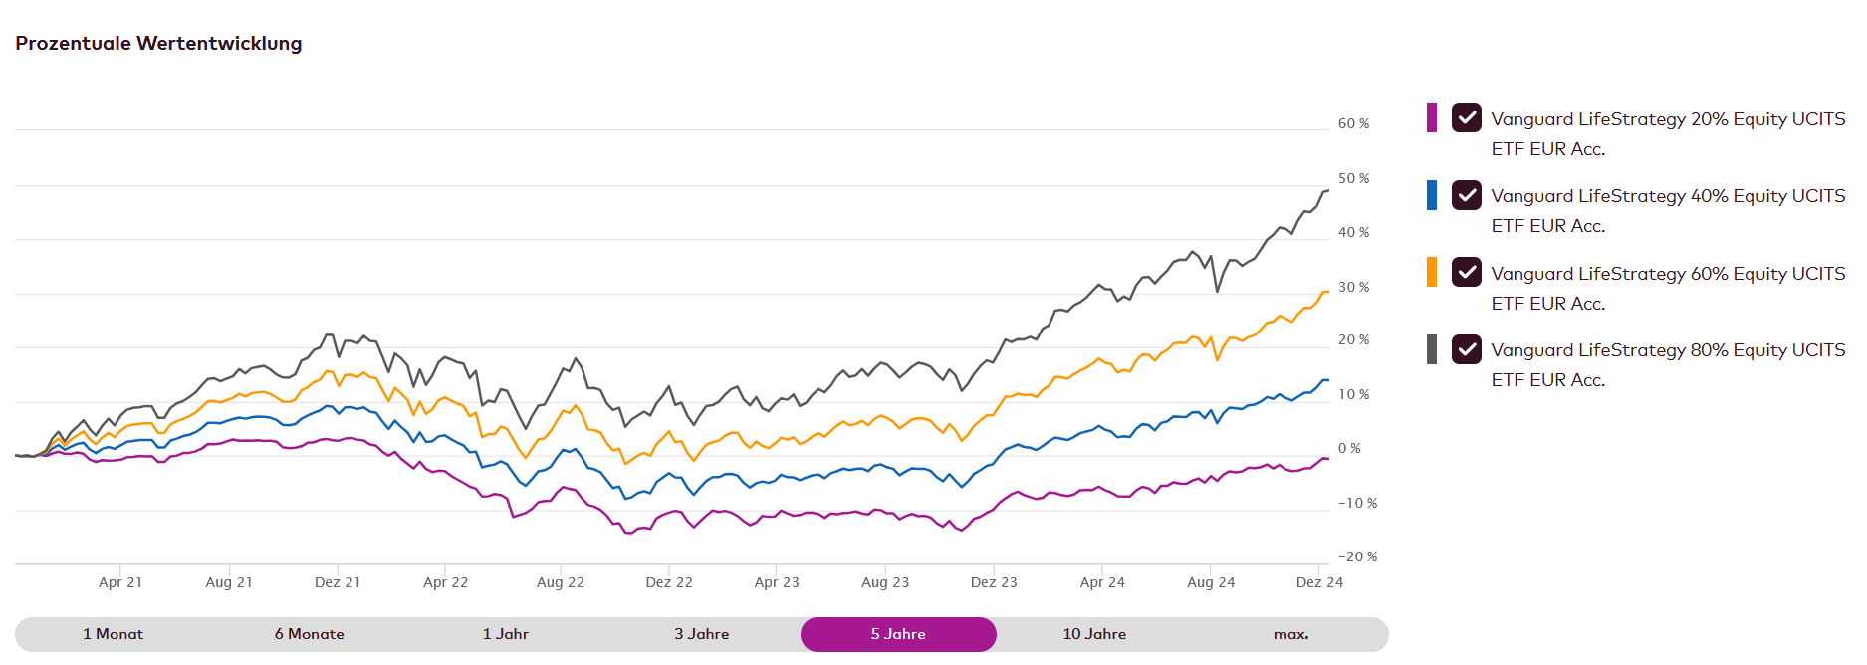Click the Apr 22 axis marker
The width and height of the screenshot is (1867, 665).
pyautogui.click(x=445, y=582)
